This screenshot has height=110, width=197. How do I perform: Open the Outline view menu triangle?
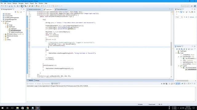[195, 49]
